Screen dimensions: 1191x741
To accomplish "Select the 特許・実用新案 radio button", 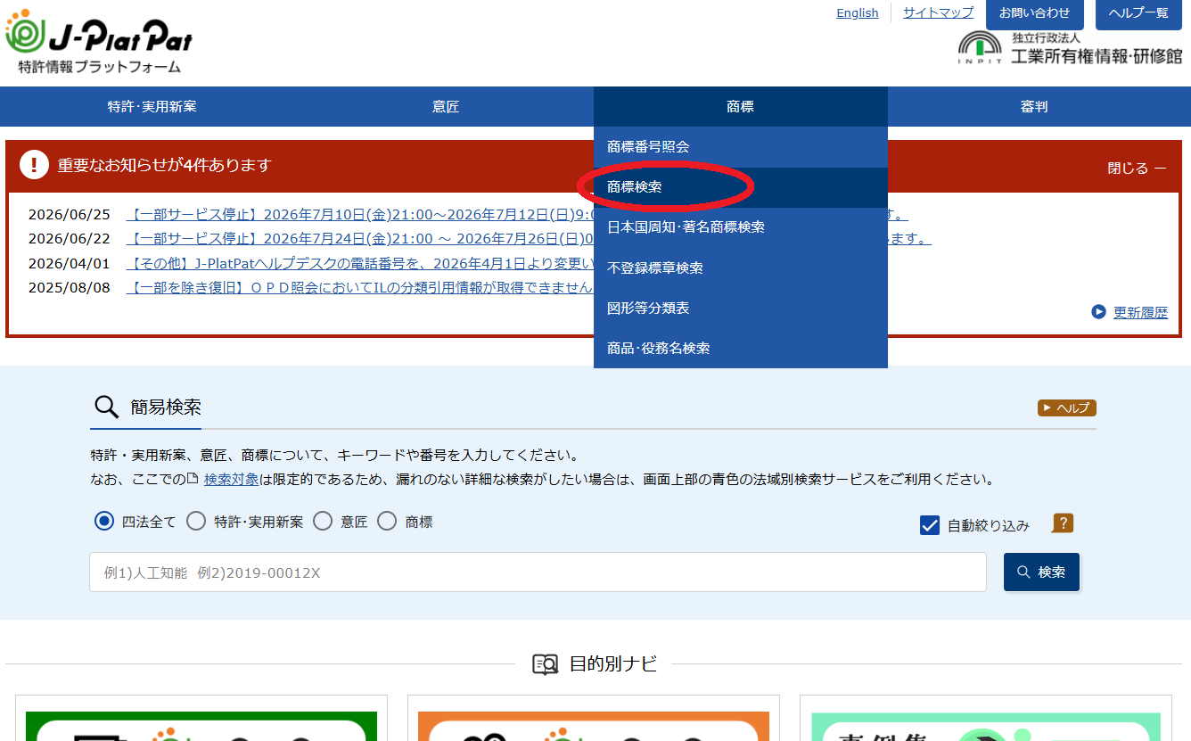I will point(196,522).
